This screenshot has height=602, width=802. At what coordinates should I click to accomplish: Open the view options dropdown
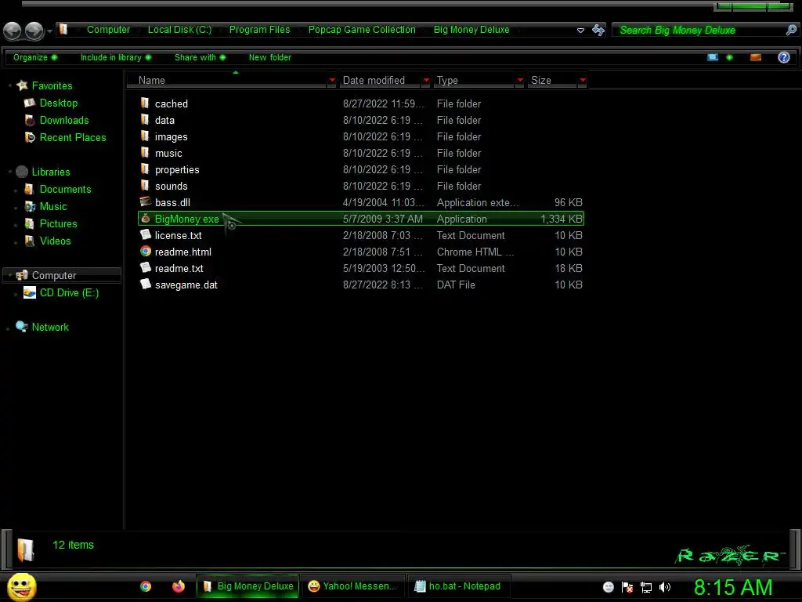pos(729,57)
